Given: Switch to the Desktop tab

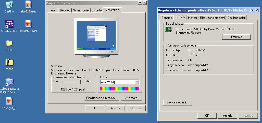Looking at the screenshot, I should 65,10.
